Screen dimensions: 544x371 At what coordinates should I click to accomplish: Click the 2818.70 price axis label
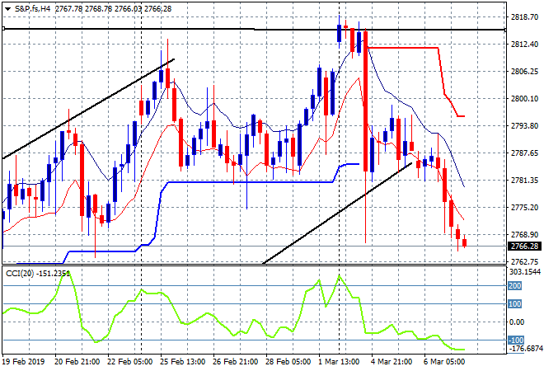coord(524,17)
